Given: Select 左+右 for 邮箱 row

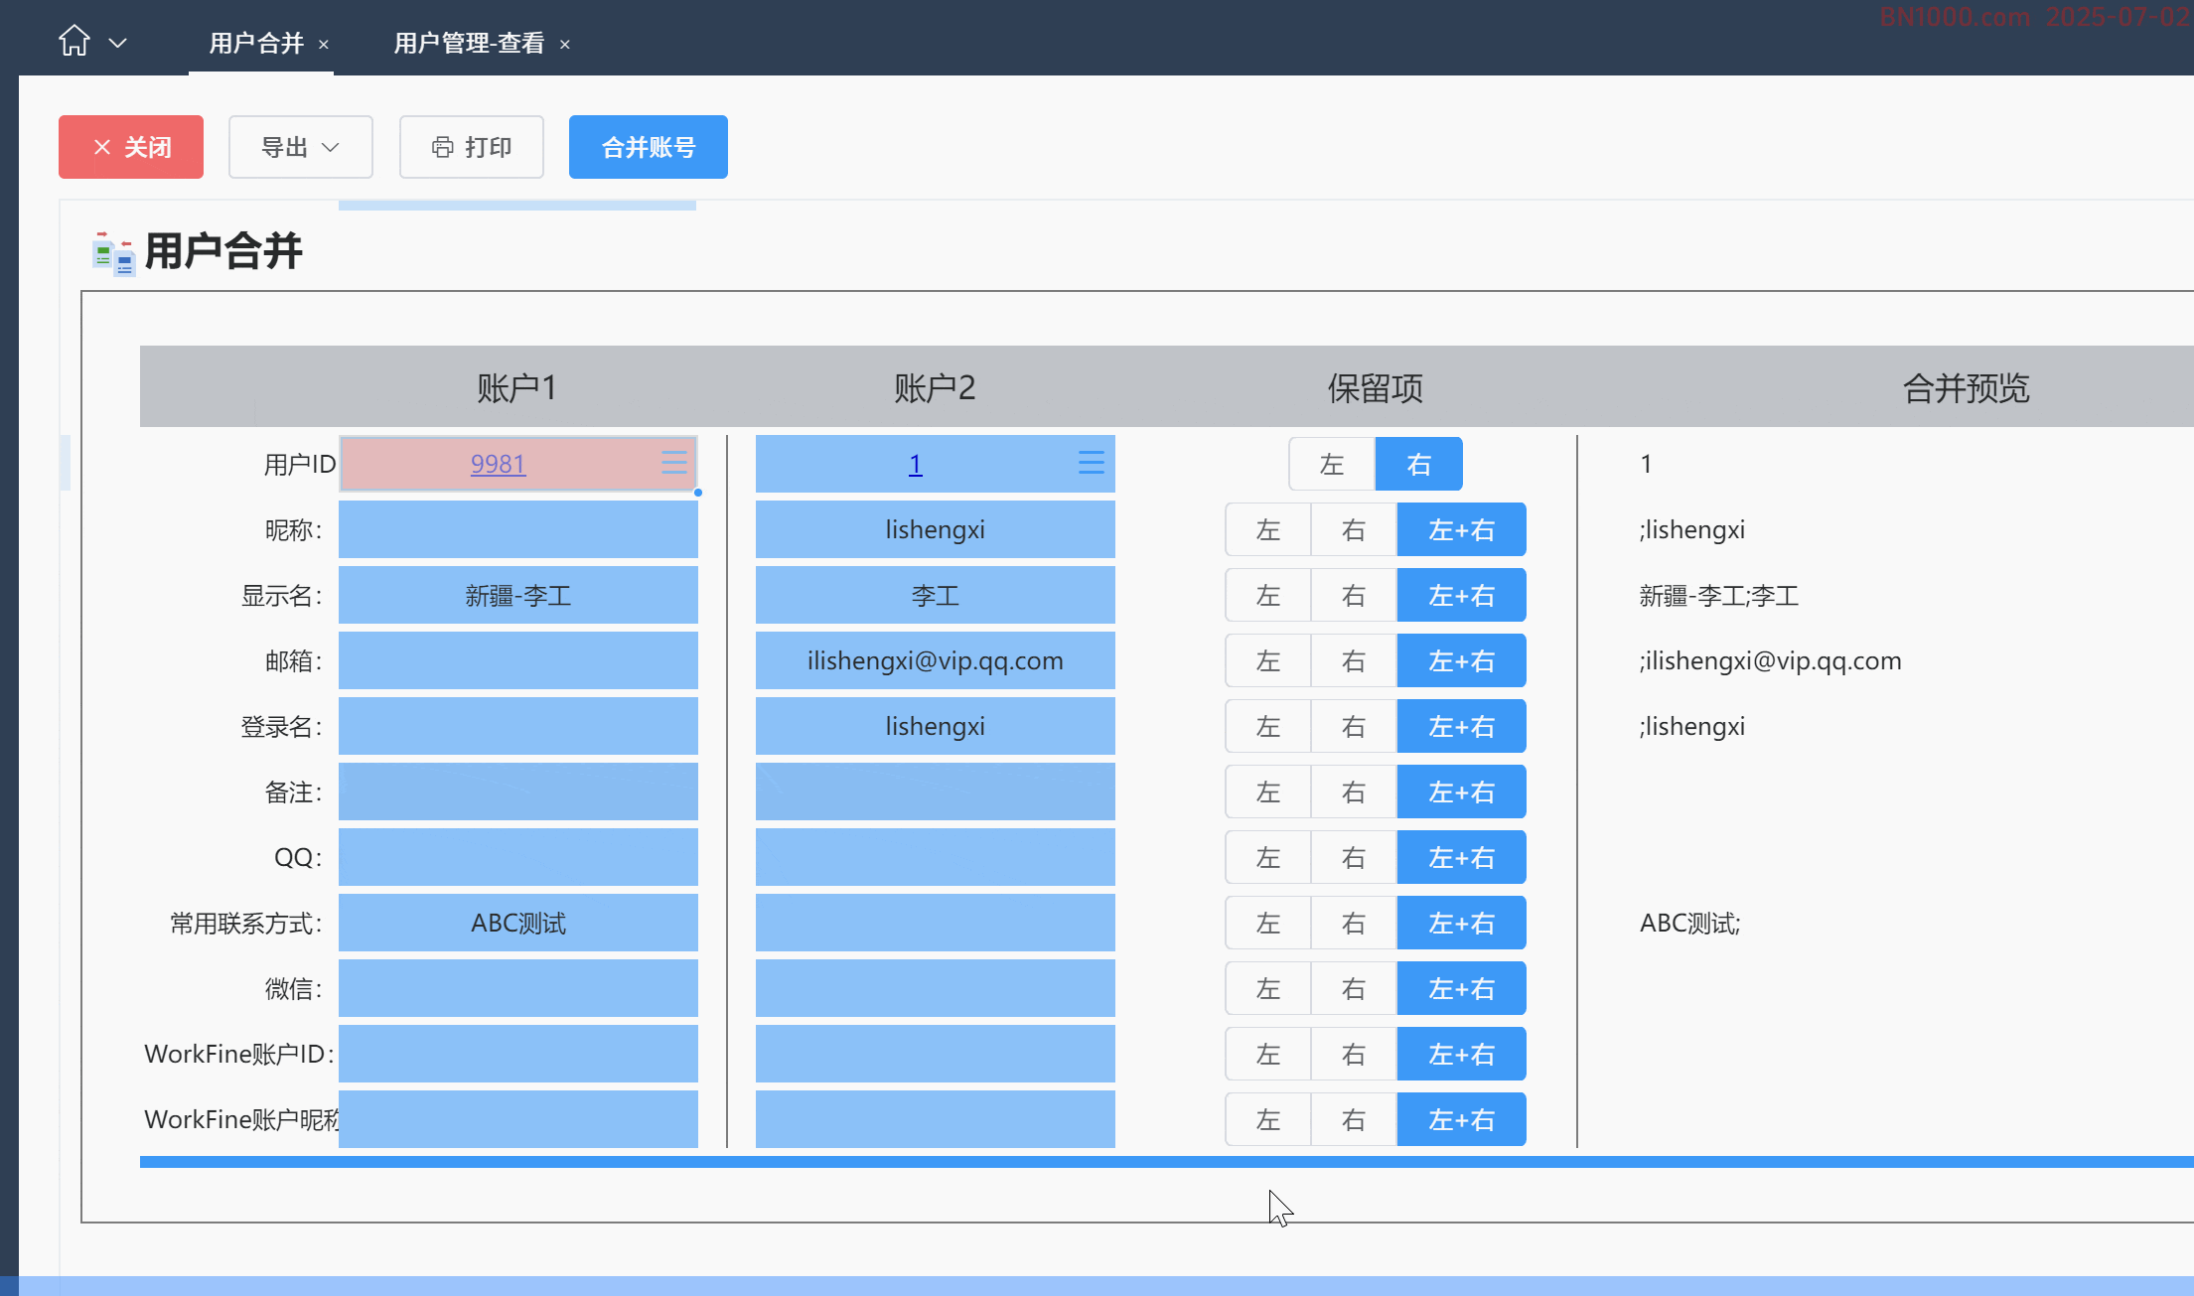Looking at the screenshot, I should (x=1462, y=660).
